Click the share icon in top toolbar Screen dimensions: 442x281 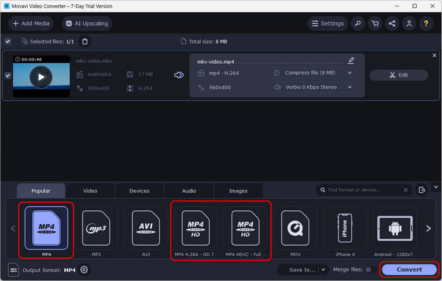click(392, 23)
